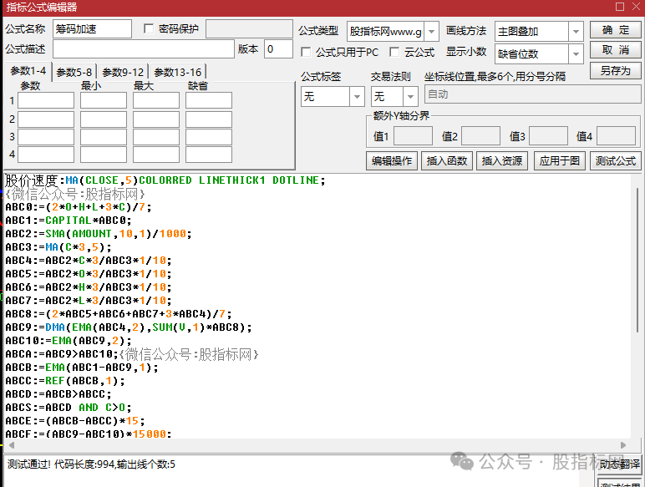Screen dimensions: 645x487
Task: Click the 插入函数 button
Action: (x=447, y=161)
